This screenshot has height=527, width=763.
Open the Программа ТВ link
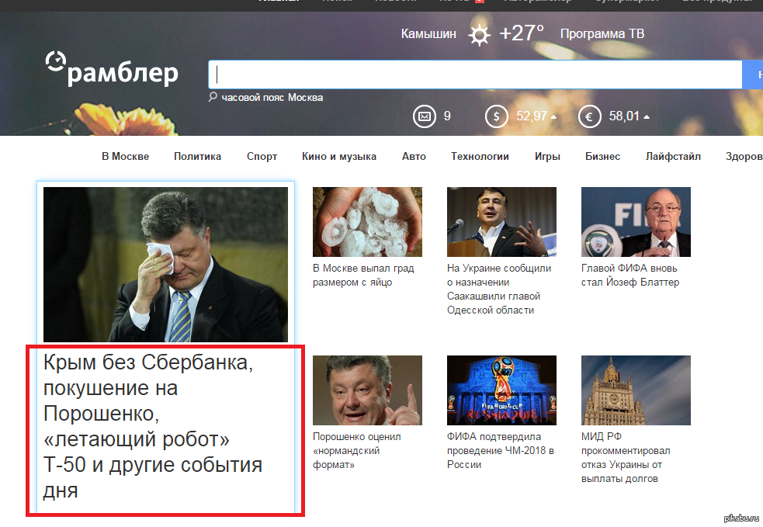point(602,34)
